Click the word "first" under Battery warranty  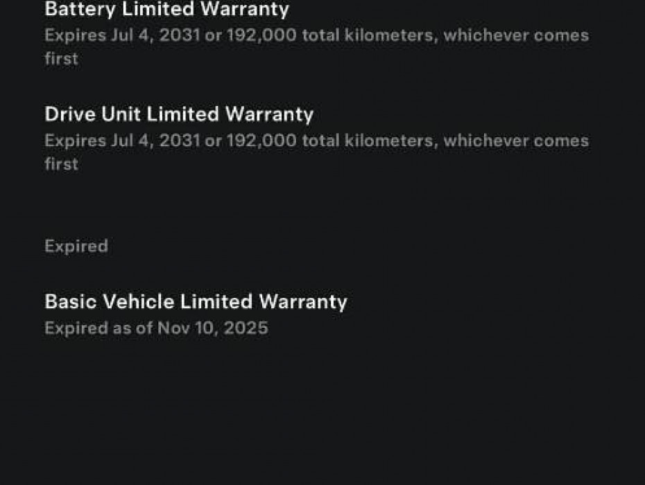pyautogui.click(x=61, y=59)
